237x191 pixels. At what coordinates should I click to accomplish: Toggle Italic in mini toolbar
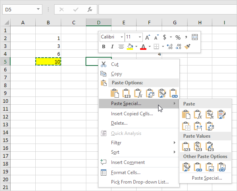[x=112, y=47]
